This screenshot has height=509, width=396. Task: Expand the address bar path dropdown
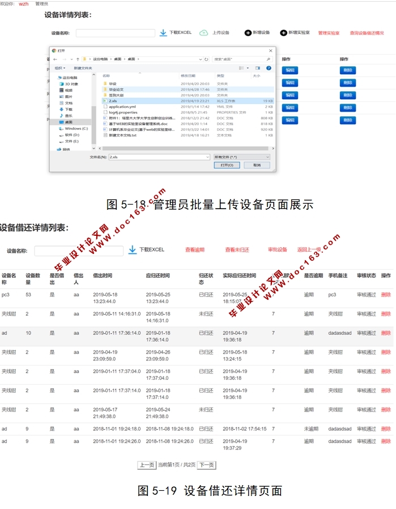point(200,59)
